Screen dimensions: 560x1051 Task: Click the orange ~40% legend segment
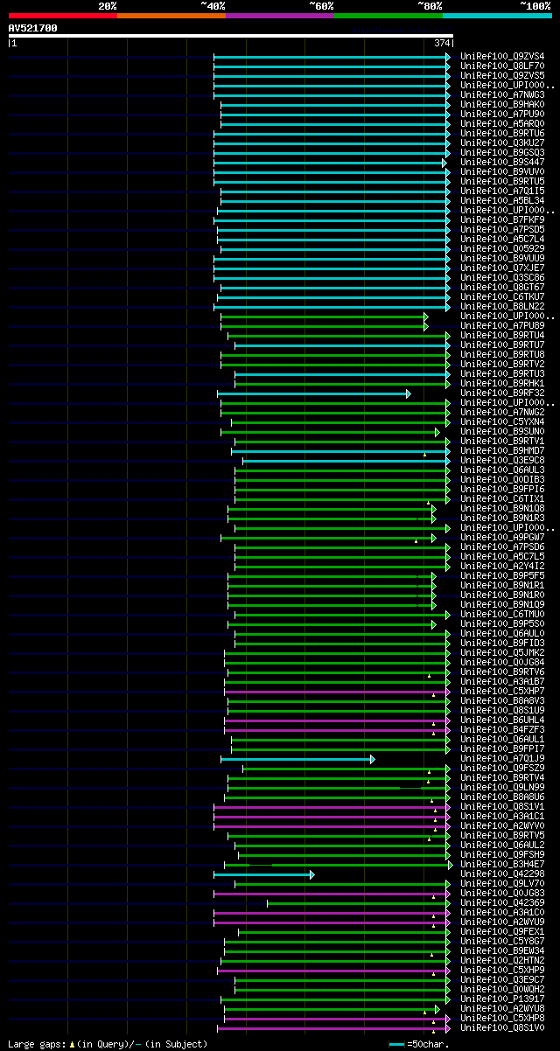coord(171,15)
